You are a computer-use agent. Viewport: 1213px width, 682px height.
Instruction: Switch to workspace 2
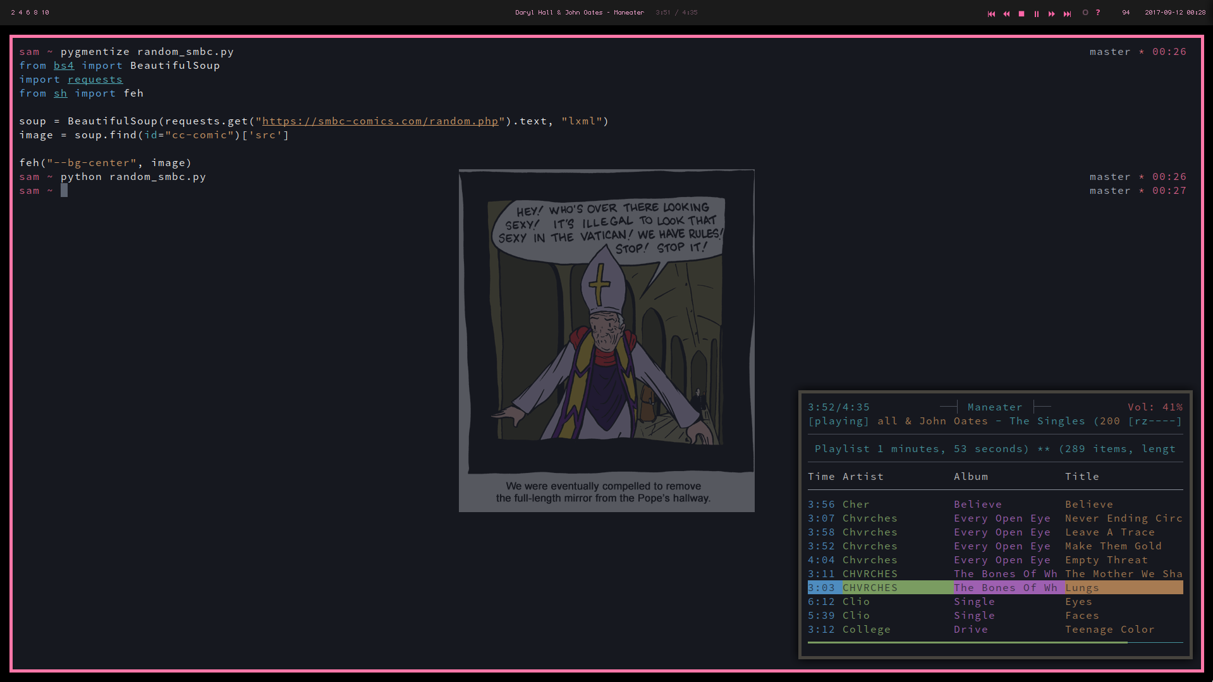tap(13, 13)
